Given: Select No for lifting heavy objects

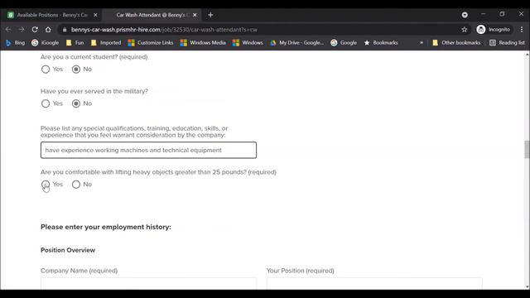Looking at the screenshot, I should pos(76,185).
